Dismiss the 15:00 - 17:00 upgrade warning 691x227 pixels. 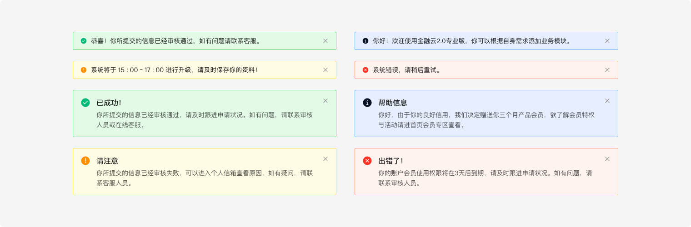tap(325, 70)
